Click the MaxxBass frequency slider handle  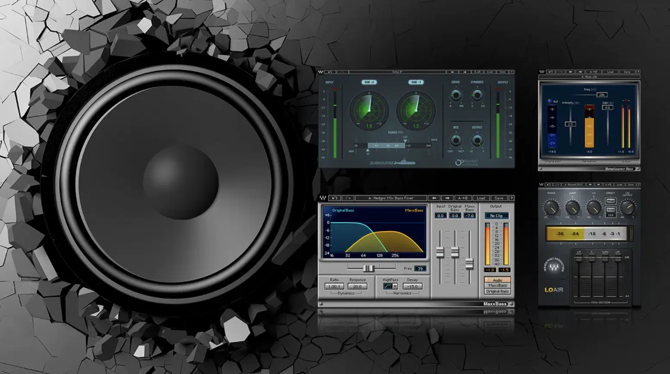369,268
